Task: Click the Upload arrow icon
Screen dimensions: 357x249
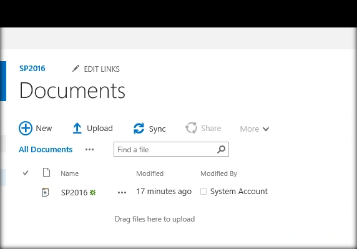Action: click(x=77, y=128)
